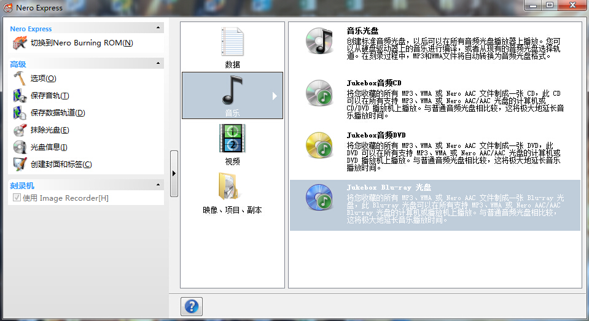589x321 pixels.
Task: Collapse the 刻录机 section
Action: tap(158, 185)
